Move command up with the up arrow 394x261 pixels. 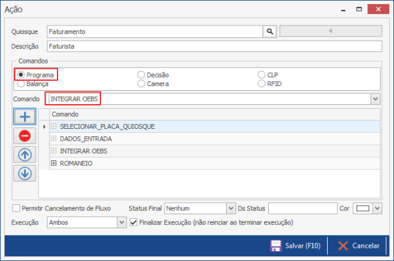tap(25, 154)
